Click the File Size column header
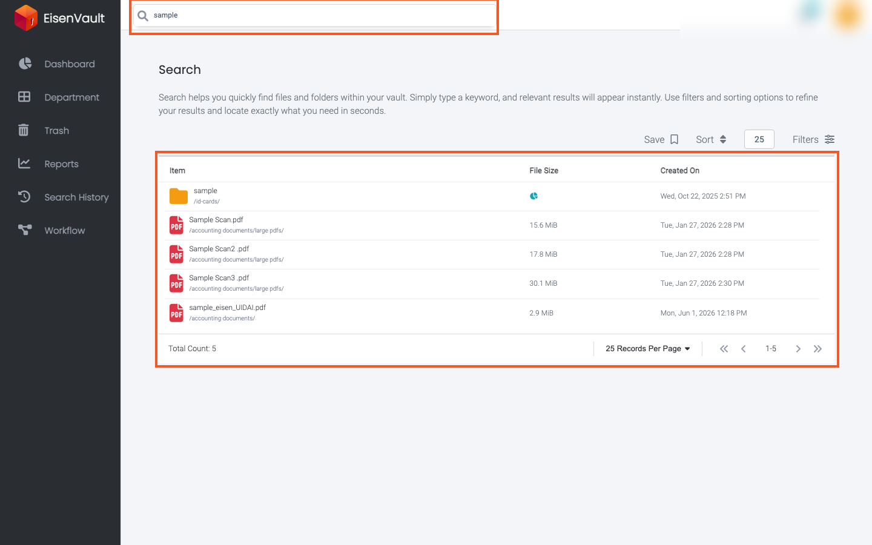Viewport: 872px width, 545px height. [544, 171]
